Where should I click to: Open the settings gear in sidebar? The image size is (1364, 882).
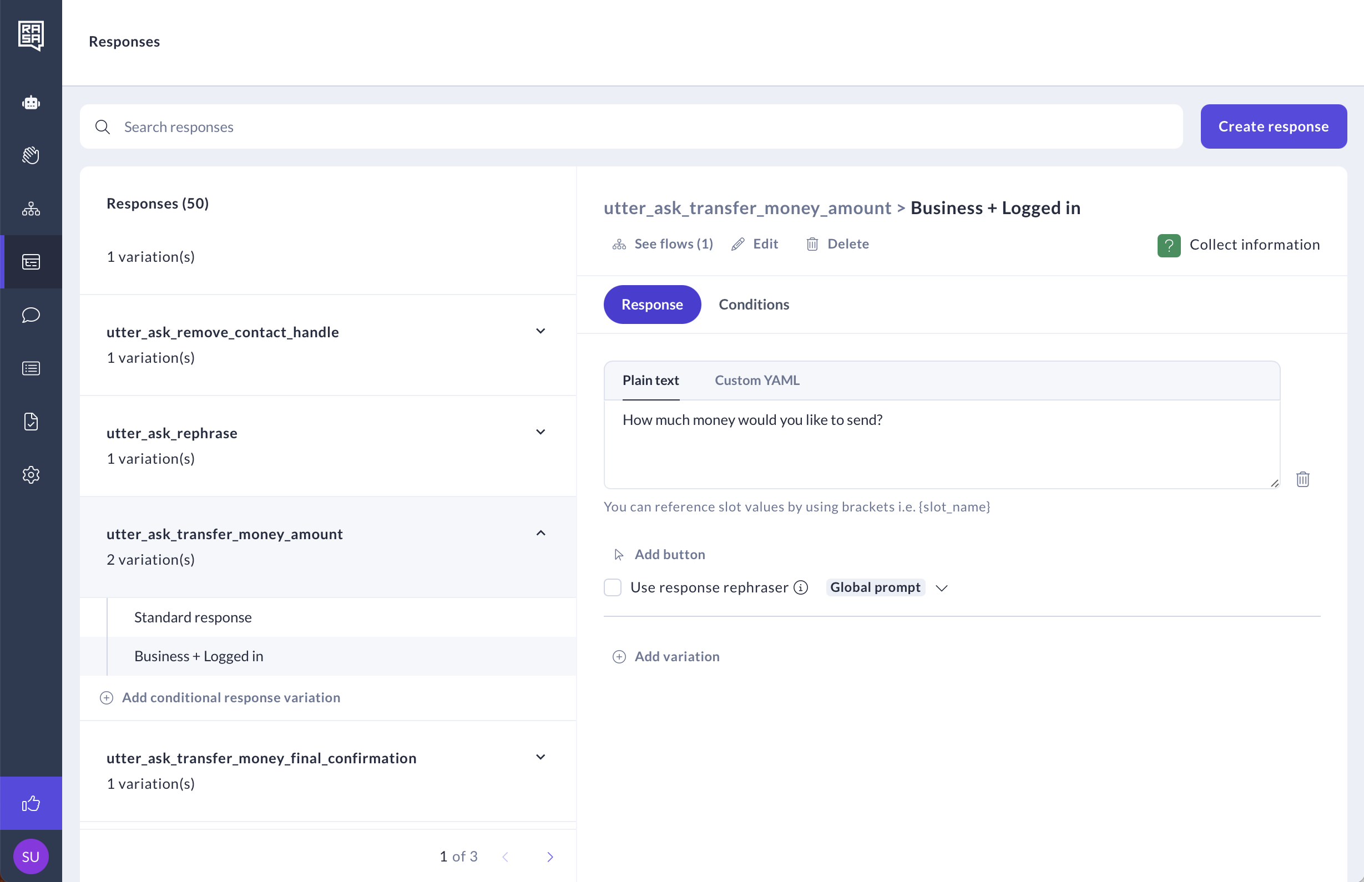click(31, 475)
